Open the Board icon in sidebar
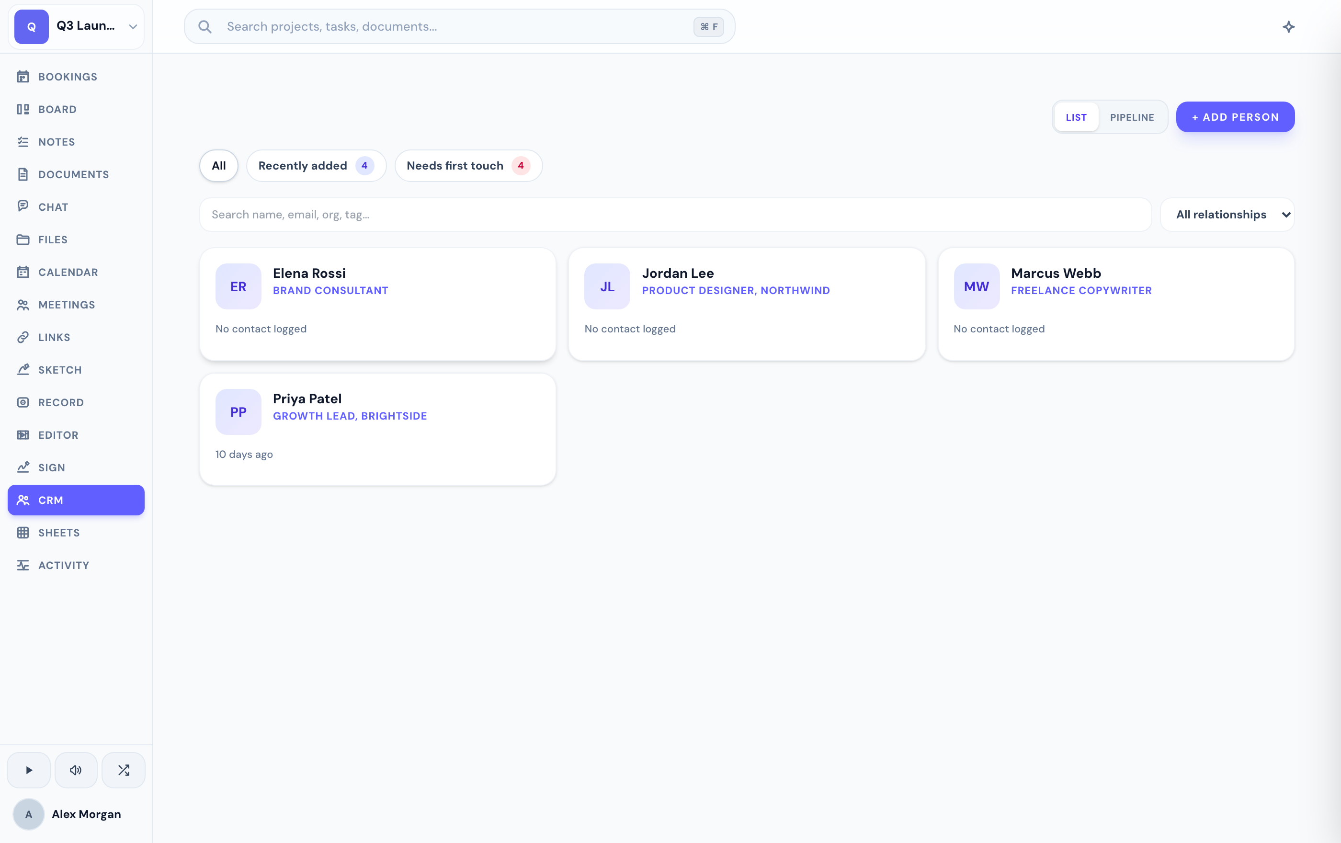This screenshot has height=843, width=1341. [23, 109]
